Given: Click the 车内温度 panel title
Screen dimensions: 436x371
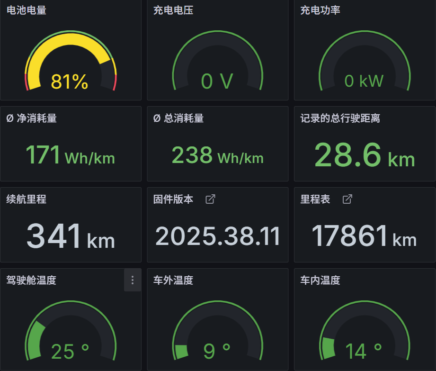Looking at the screenshot, I should point(320,281).
